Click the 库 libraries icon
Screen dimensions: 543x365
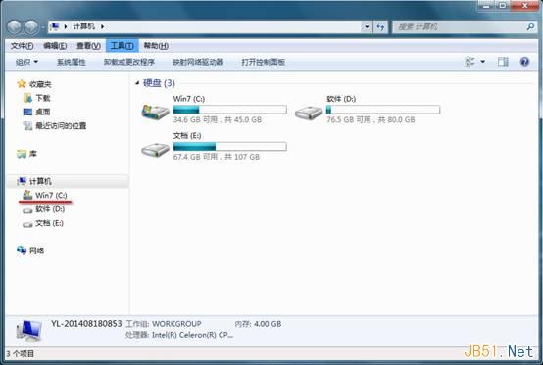tap(22, 154)
